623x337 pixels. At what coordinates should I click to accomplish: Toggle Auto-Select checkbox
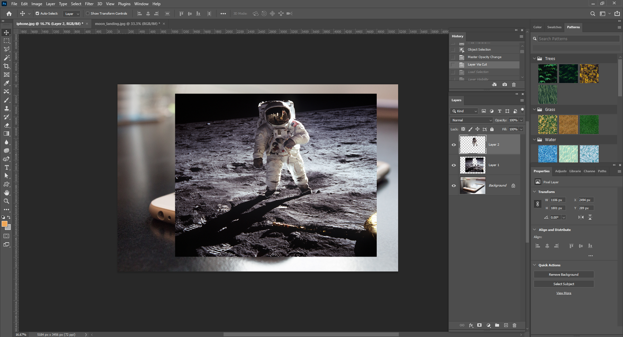(37, 14)
